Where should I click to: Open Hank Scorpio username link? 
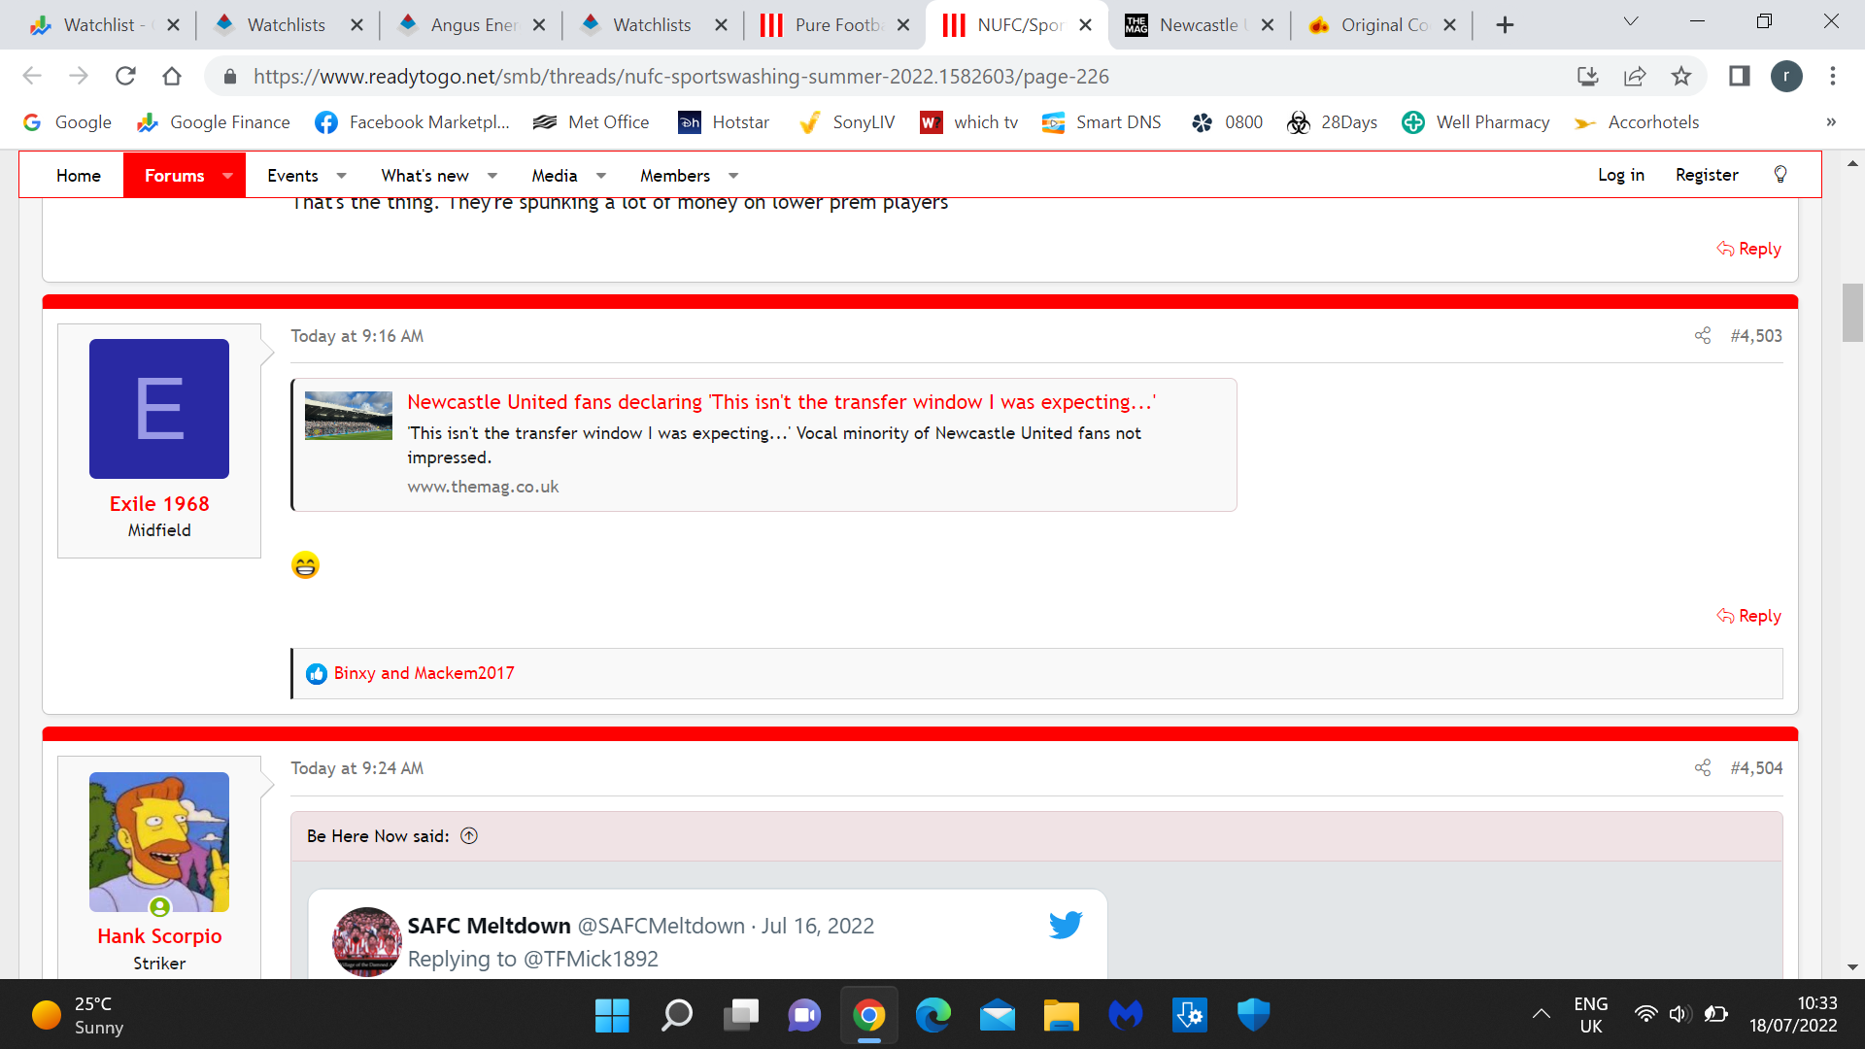[x=159, y=936]
